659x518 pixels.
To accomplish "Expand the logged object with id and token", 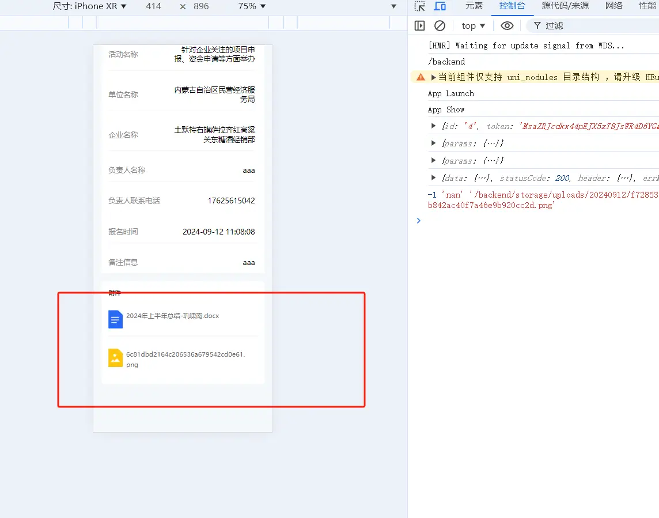I will [x=433, y=126].
